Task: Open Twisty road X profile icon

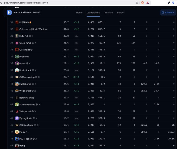Action: point(35,111)
